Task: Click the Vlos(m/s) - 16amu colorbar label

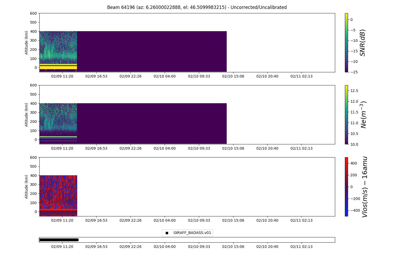Action: point(365,187)
